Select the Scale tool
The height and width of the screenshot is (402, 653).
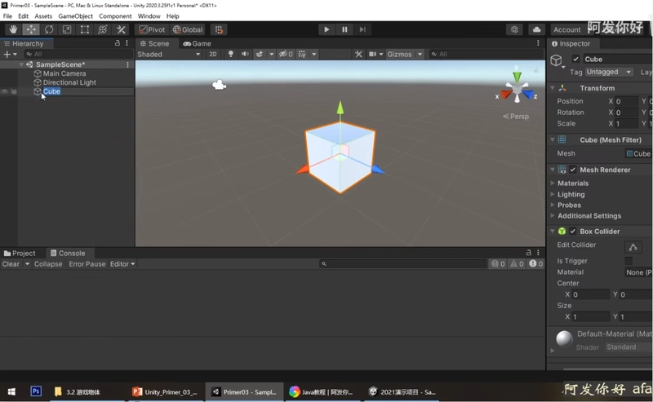click(x=67, y=29)
